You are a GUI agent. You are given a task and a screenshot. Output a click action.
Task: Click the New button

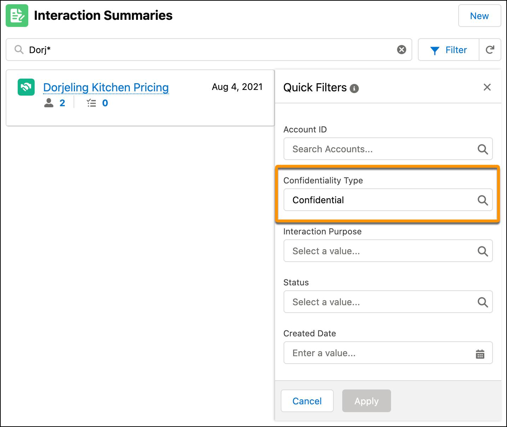pos(479,16)
